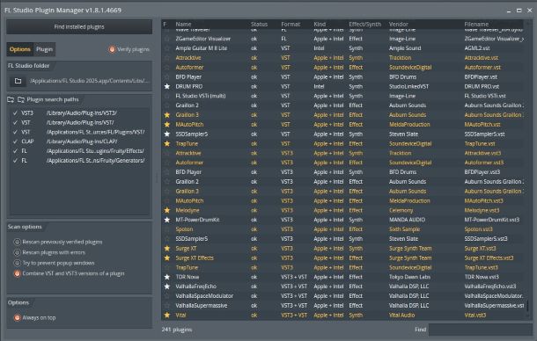Toggle the Surge XT Effects favorite star
This screenshot has height=341, width=537.
tap(167, 258)
